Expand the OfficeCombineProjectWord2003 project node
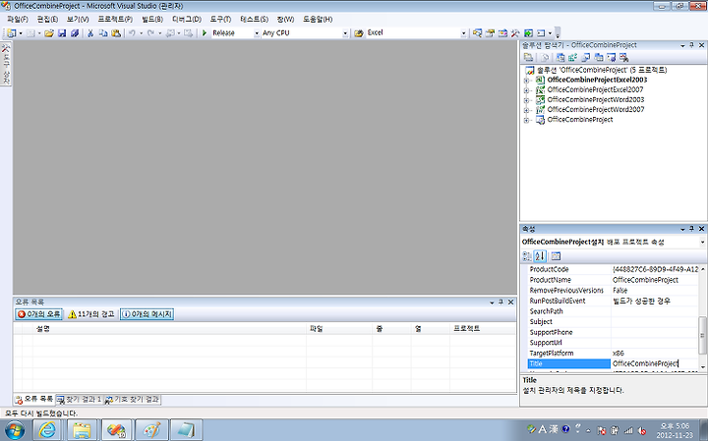The height and width of the screenshot is (441, 708). pos(526,100)
